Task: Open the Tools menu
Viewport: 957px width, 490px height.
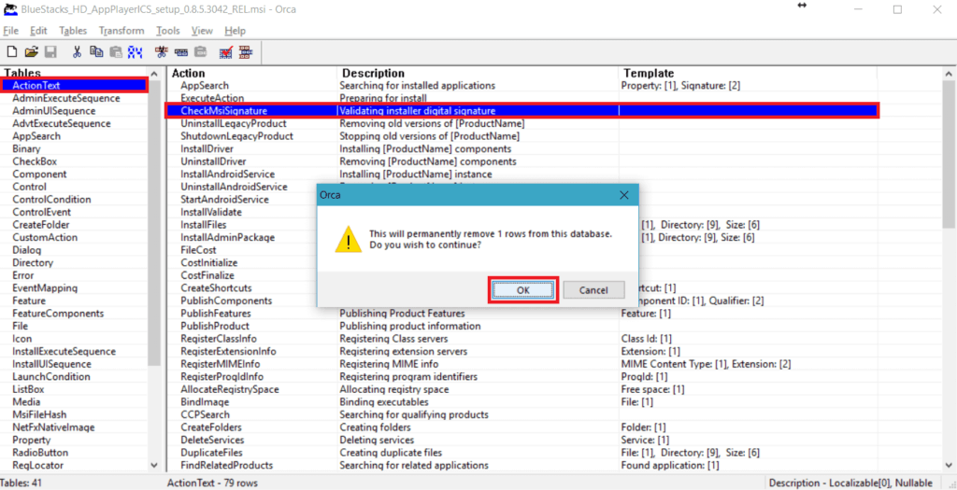Action: coord(168,31)
